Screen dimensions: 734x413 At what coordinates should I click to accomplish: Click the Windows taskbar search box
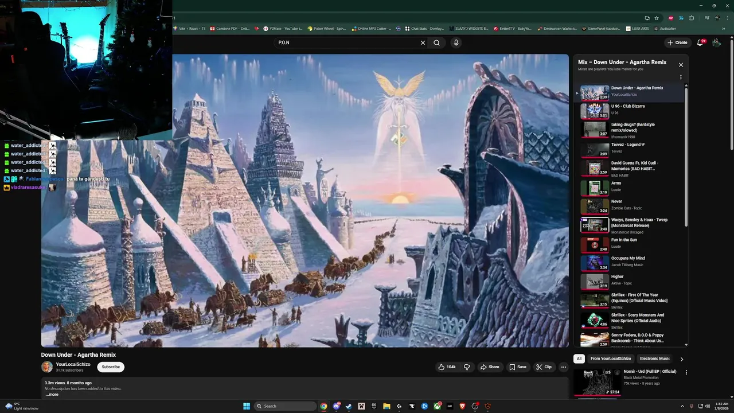[285, 406]
